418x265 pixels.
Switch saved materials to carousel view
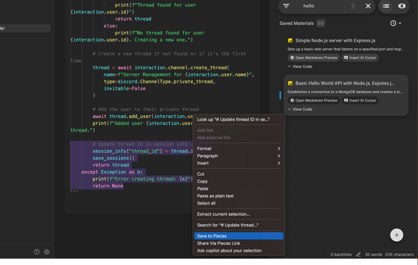coord(402,6)
